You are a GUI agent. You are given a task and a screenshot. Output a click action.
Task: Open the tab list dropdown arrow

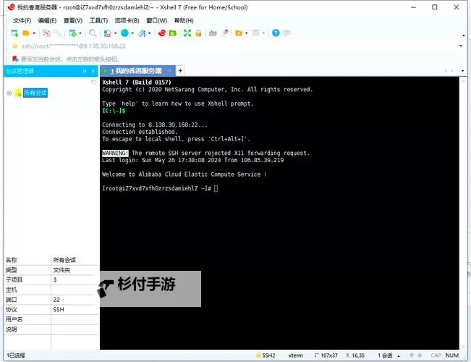(x=462, y=71)
